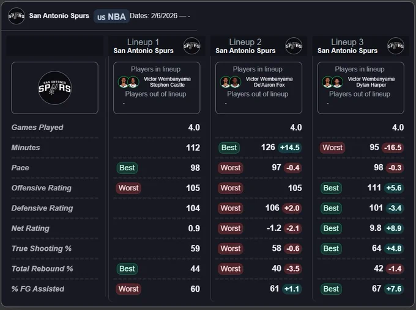The width and height of the screenshot is (416, 310).
Task: Click the Spurs logo beside Lineup 1
Action: pos(191,46)
